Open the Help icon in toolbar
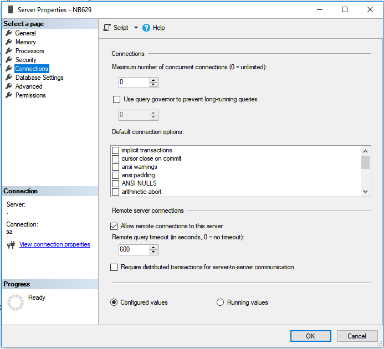 click(x=146, y=28)
